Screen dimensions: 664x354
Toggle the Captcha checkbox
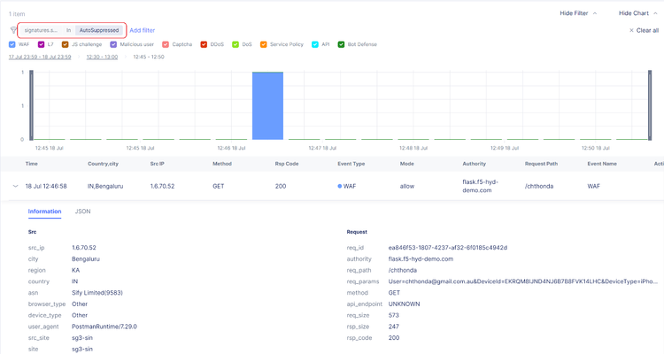coord(166,44)
